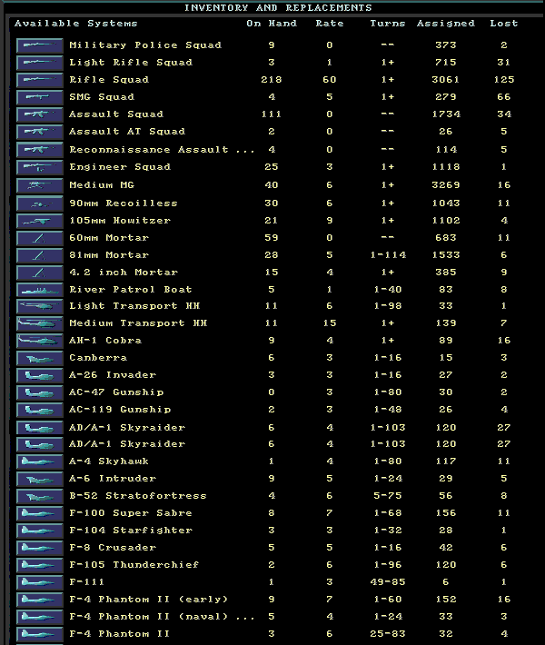This screenshot has height=645, width=545.
Task: Click Rifle Squad assigned value 3061
Action: [x=446, y=80]
